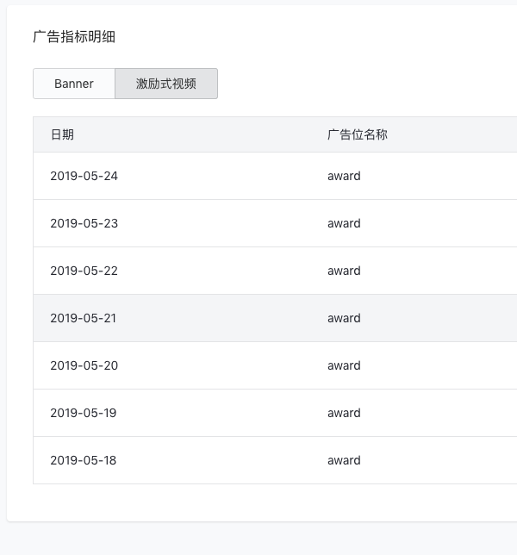This screenshot has width=517, height=555.
Task: Select the 2019-05-22 date cell
Action: 84,271
